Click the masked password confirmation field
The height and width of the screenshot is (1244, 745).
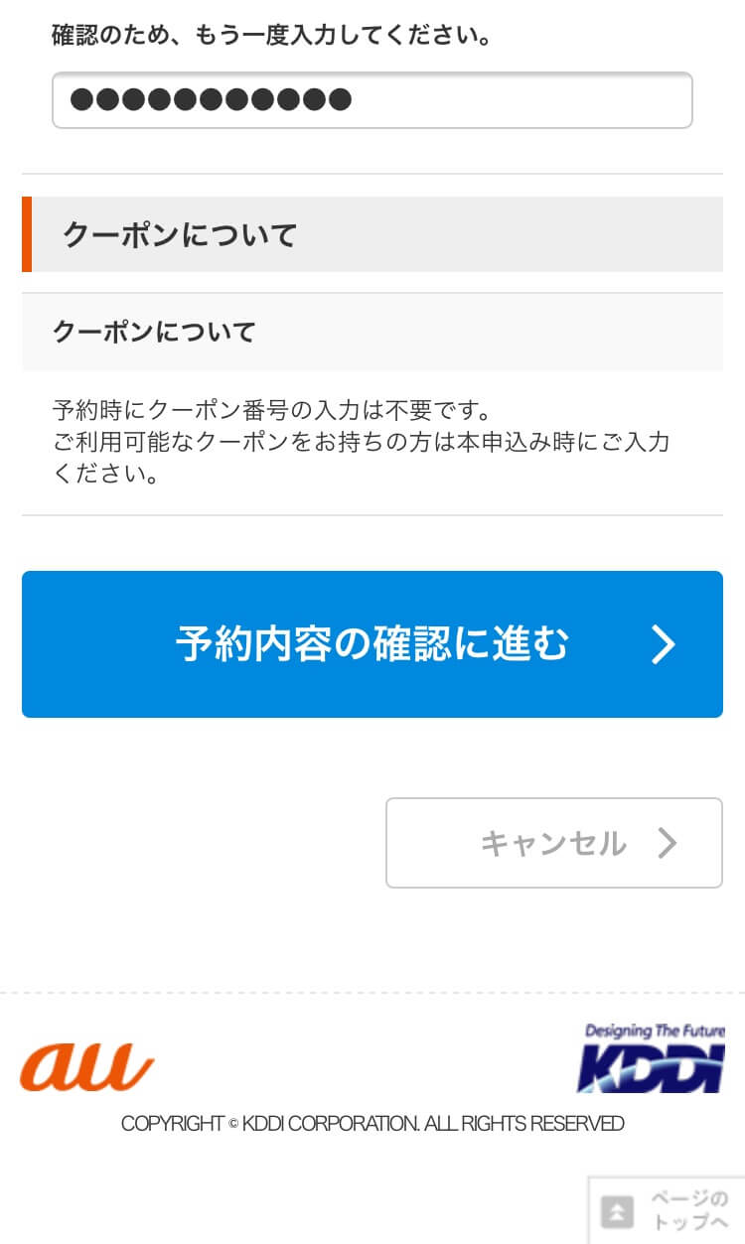click(x=372, y=100)
